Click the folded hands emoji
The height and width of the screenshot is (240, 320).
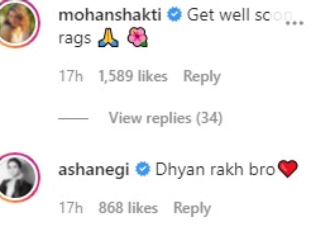(x=108, y=39)
